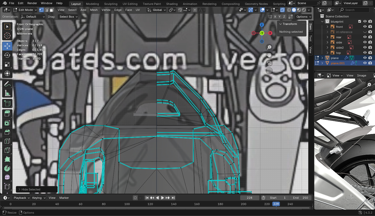Open the File menu
Screen dimensions: 375x216
point(11,3)
